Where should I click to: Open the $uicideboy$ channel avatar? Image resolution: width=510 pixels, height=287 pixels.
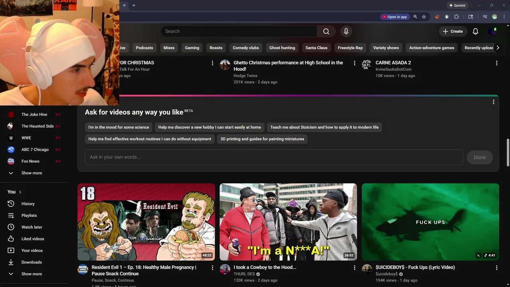click(367, 269)
